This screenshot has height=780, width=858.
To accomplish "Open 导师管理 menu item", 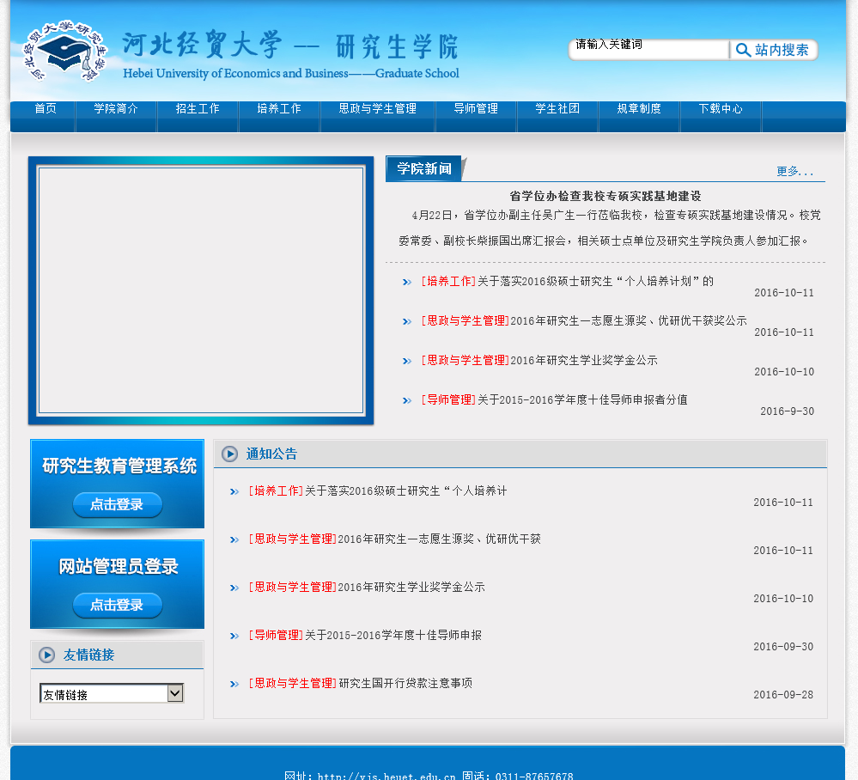I will pyautogui.click(x=476, y=108).
